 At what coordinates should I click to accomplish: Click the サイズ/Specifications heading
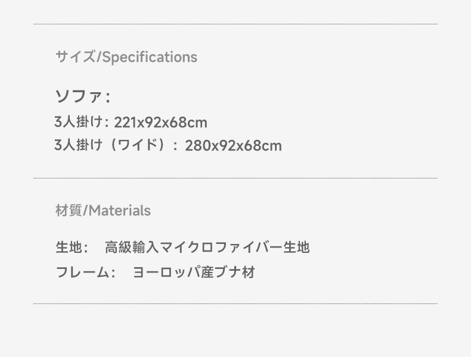(x=126, y=57)
